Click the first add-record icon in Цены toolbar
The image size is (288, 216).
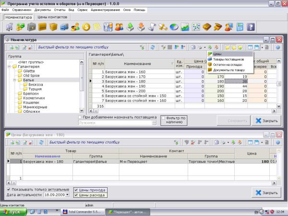[12, 143]
